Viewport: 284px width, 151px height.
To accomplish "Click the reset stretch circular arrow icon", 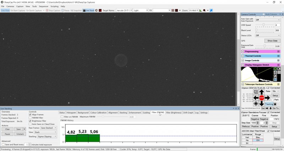I will pyautogui.click(x=275, y=76).
